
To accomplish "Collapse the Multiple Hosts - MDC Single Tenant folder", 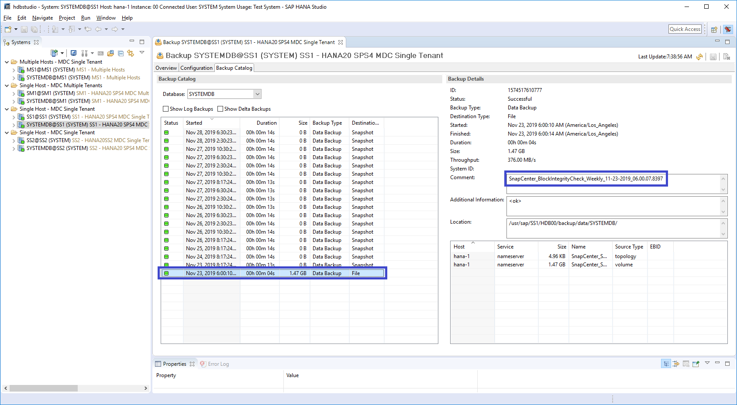I will click(7, 62).
